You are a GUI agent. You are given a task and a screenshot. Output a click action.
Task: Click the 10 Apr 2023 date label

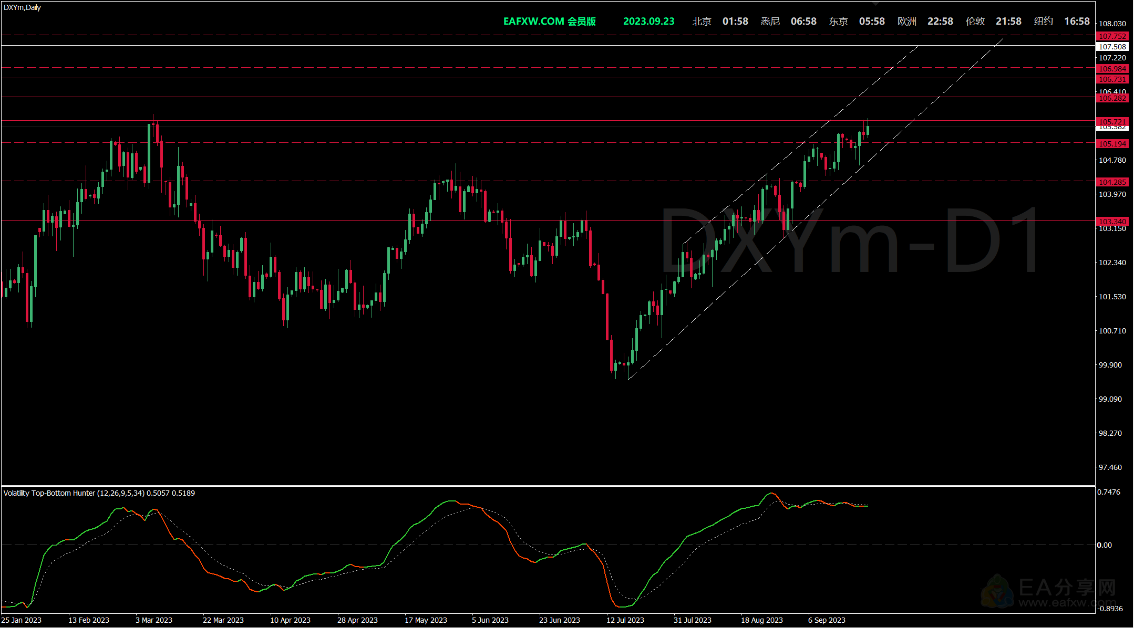tap(291, 620)
